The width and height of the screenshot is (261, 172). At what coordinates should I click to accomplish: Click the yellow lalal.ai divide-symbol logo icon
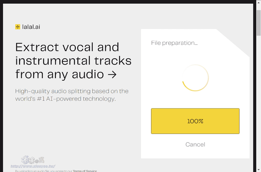coord(18,27)
